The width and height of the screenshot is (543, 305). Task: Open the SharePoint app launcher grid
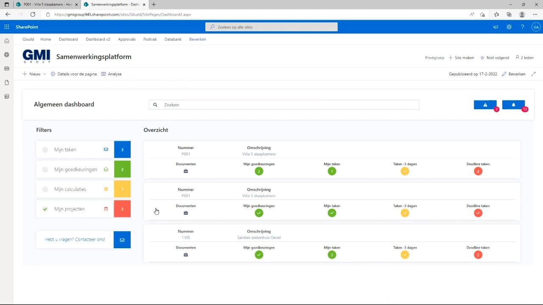point(6,27)
